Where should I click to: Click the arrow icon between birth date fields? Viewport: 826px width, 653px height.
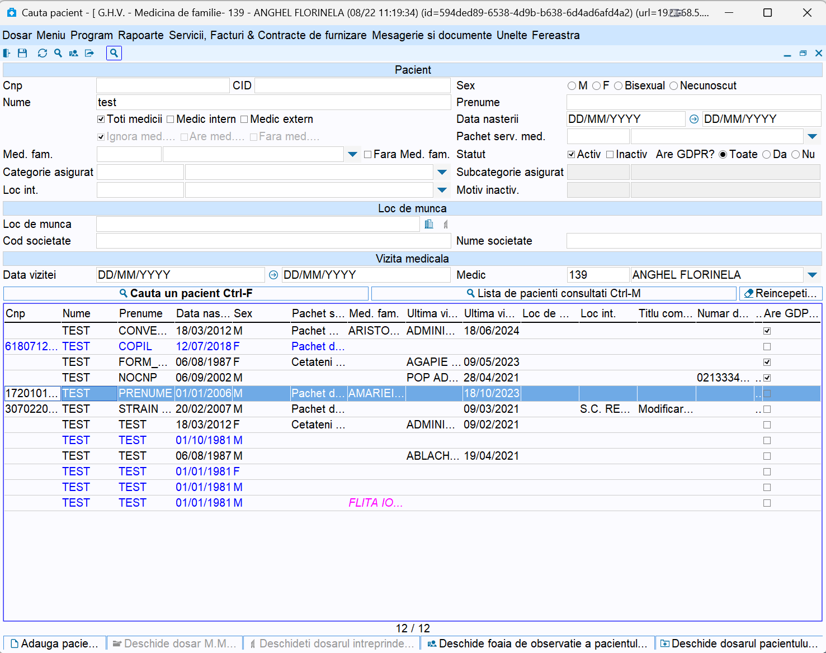pos(694,119)
